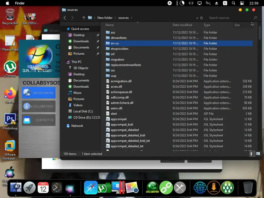Select the acmigration.dll file
This screenshot has width=264, height=198.
pos(178,81)
